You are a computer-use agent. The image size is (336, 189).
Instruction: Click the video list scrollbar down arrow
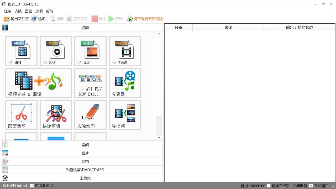click(x=159, y=138)
